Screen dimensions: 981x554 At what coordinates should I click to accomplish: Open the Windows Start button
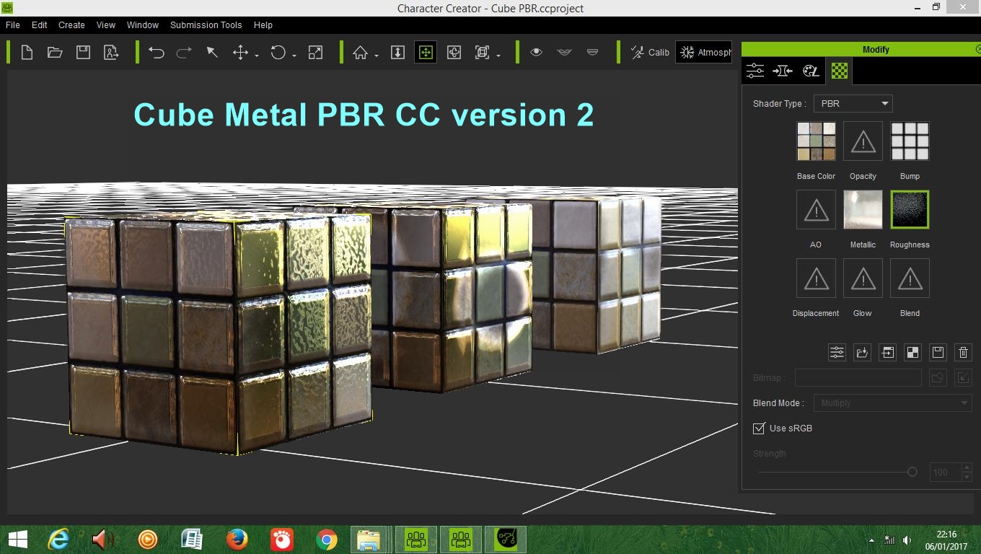tap(17, 539)
